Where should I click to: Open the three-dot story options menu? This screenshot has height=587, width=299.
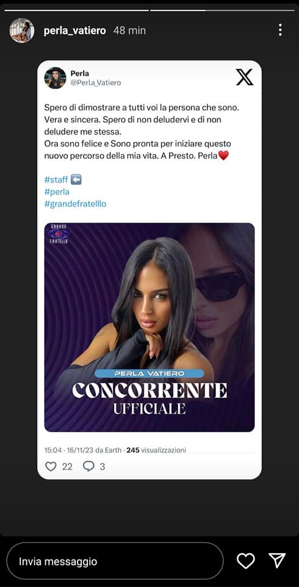point(280,30)
